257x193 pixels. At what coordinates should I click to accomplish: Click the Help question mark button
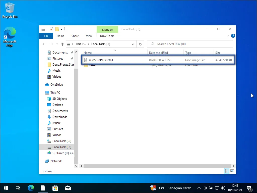233,36
